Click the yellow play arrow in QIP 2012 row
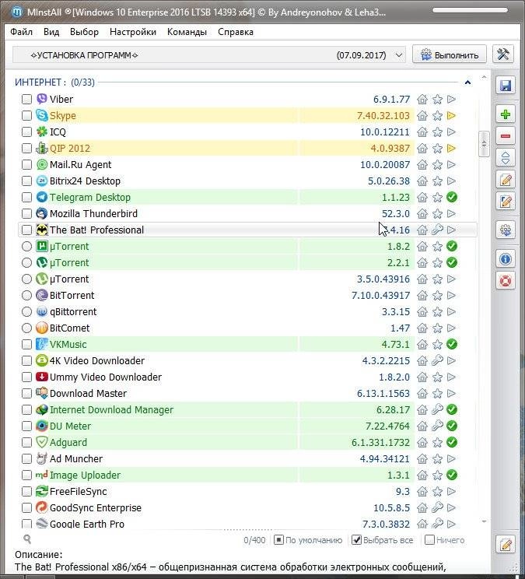525x579 pixels. tap(451, 149)
